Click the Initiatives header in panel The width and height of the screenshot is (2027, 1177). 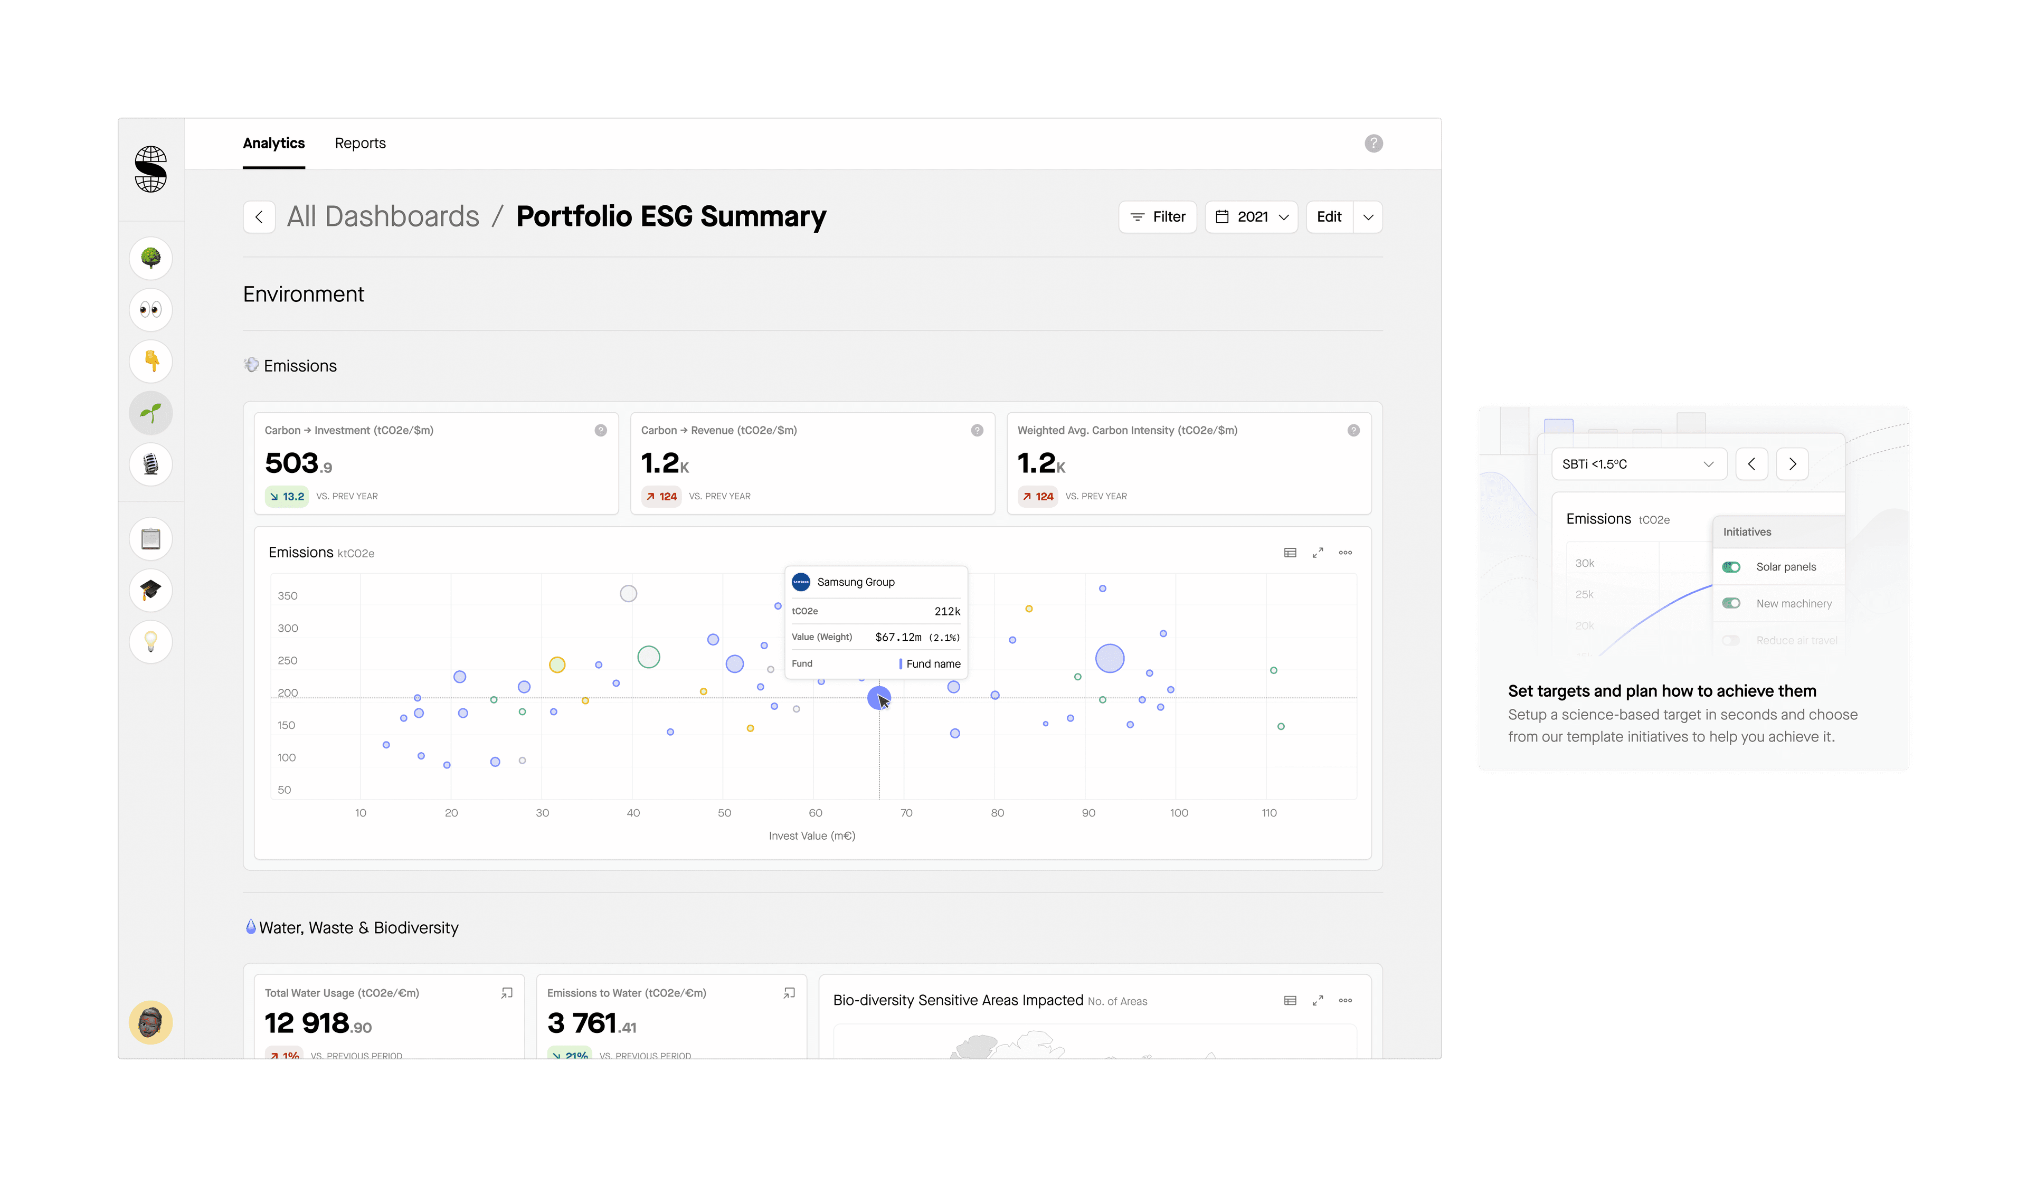pos(1747,533)
